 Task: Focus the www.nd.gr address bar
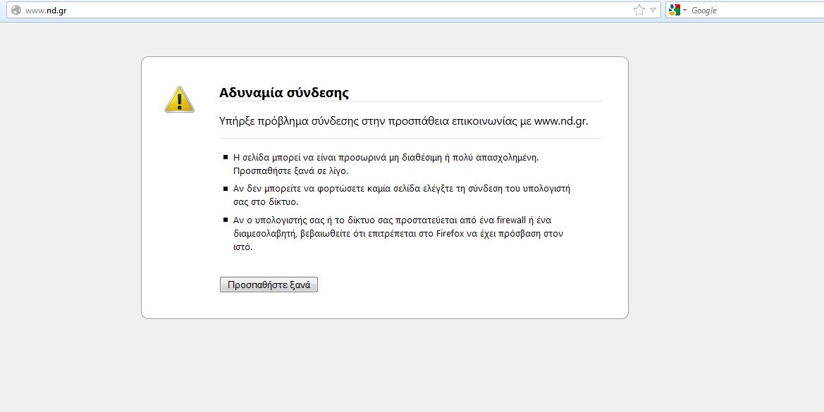[x=282, y=11]
